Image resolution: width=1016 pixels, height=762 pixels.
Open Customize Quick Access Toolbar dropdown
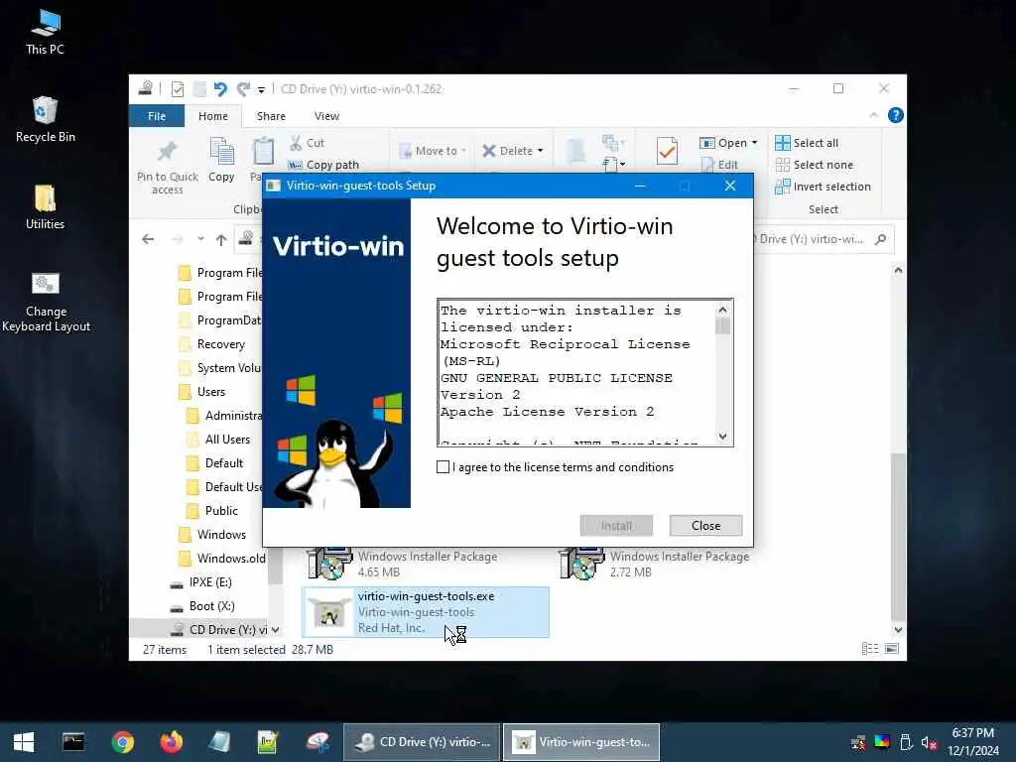point(261,89)
